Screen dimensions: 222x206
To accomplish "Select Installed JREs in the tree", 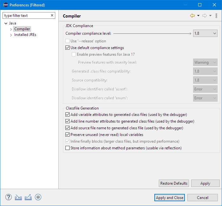I will (x=25, y=35).
